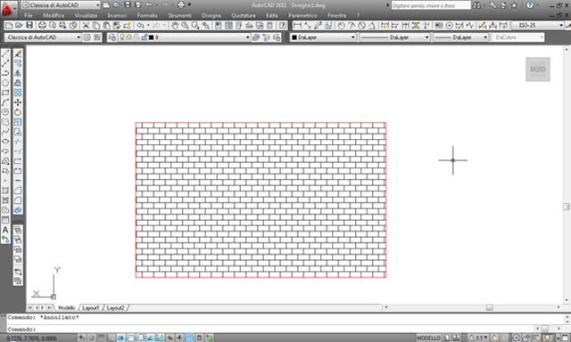This screenshot has height=342, width=571.
Task: Switch to the Layout1 tab
Action: [91, 308]
